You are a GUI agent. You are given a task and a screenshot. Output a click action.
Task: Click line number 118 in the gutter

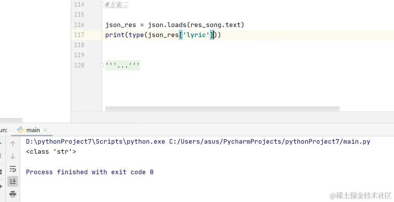[x=79, y=45]
